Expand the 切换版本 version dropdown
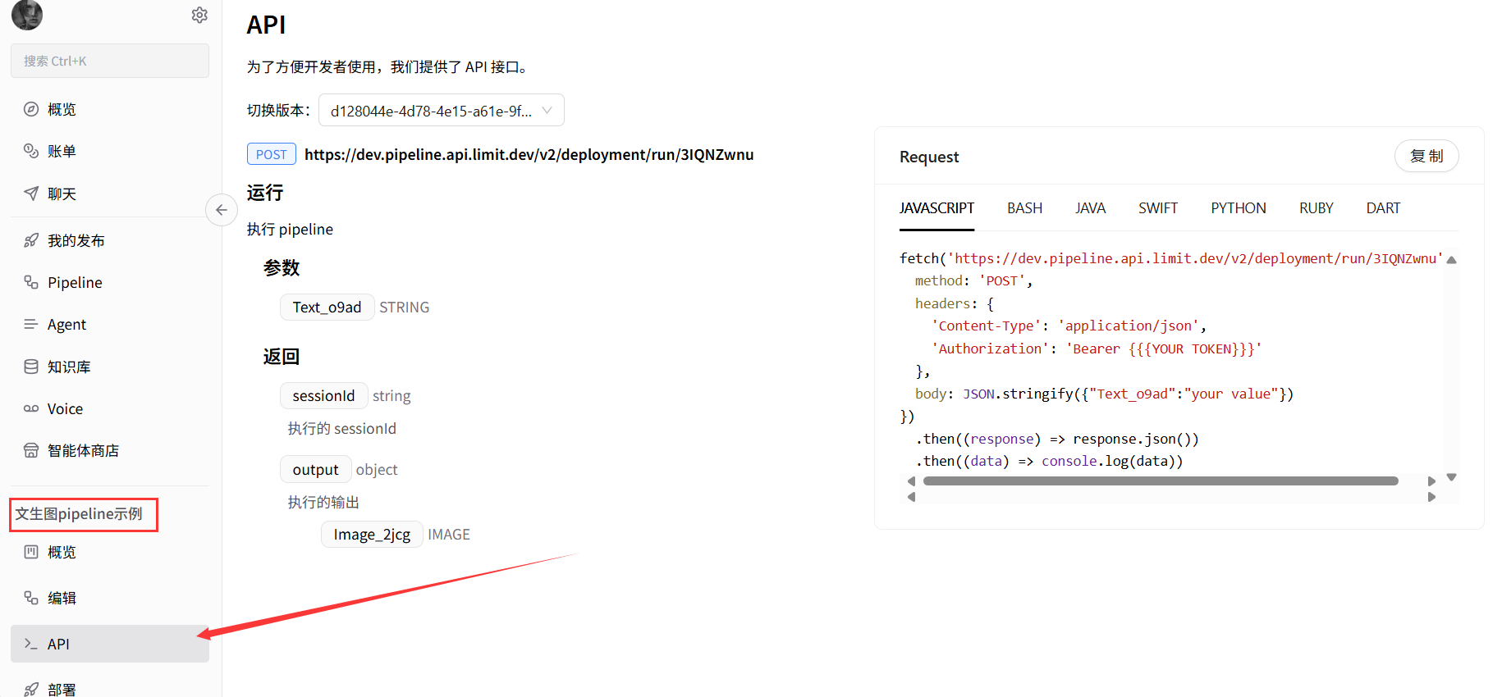 [441, 111]
